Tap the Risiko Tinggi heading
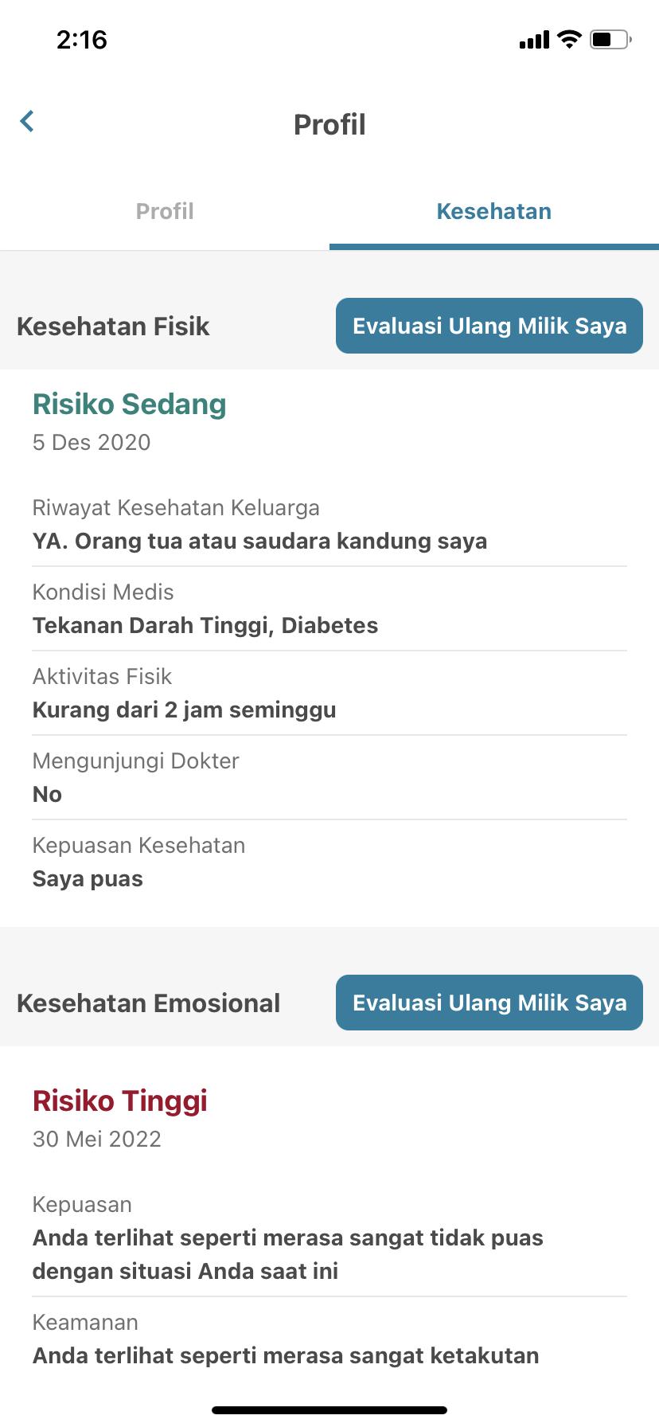Screen dimensions: 659x1427 [x=120, y=1101]
